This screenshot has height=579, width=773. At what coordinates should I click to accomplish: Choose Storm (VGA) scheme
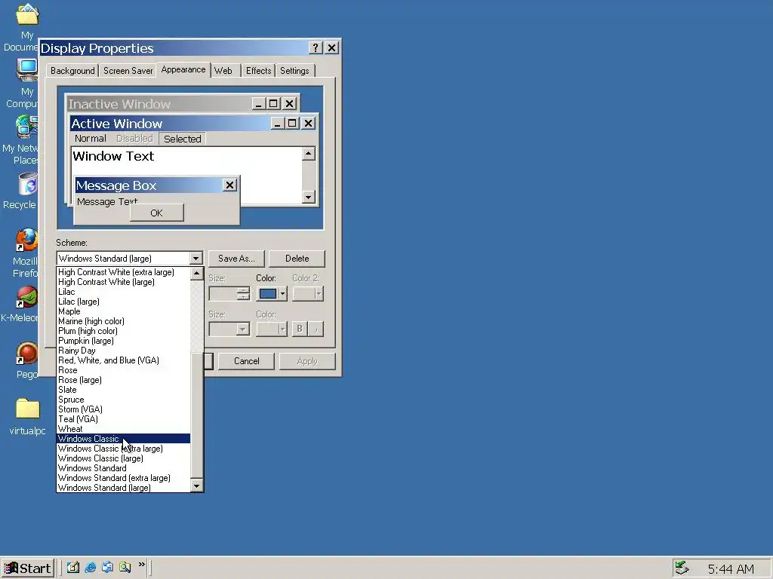[x=123, y=409]
